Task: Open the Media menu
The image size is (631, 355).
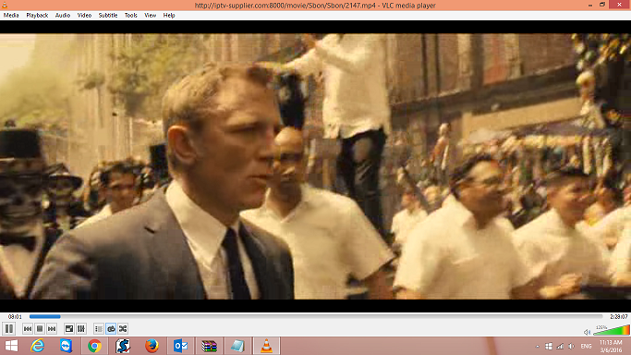Action: coord(11,16)
